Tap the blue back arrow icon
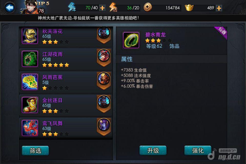246x164 pixels. [10, 7]
